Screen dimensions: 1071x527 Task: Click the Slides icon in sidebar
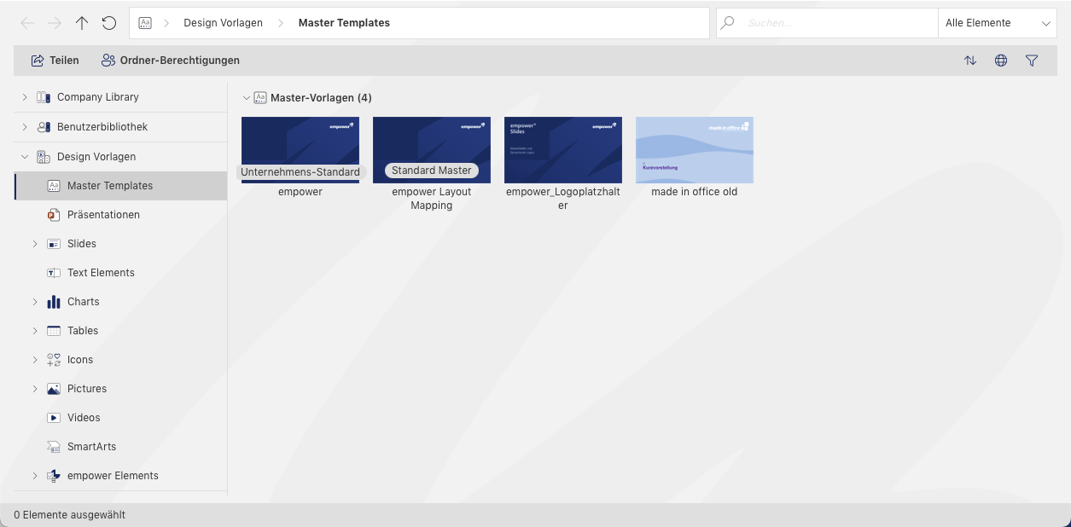[54, 244]
